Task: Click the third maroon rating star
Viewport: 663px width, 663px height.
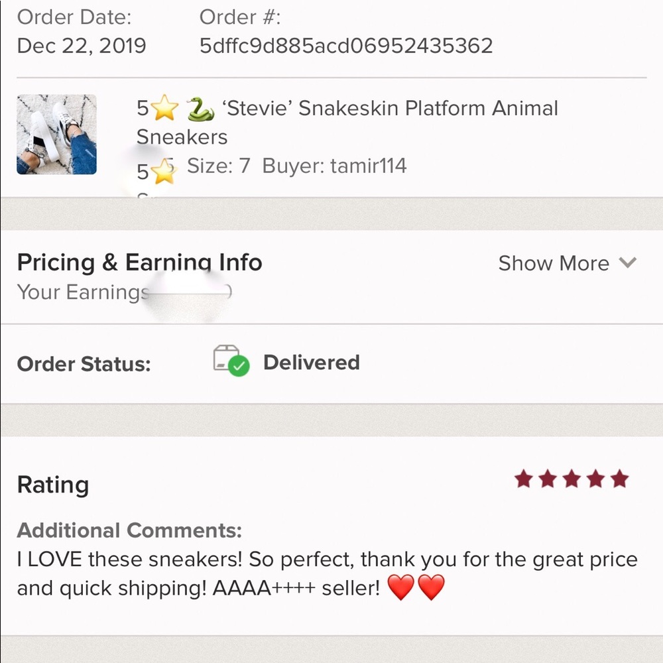Action: click(x=572, y=479)
